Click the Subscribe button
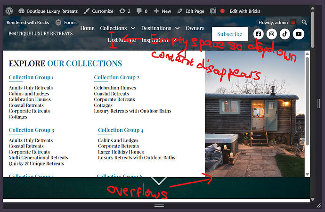Viewport: 325px width, 212px height. tap(230, 34)
